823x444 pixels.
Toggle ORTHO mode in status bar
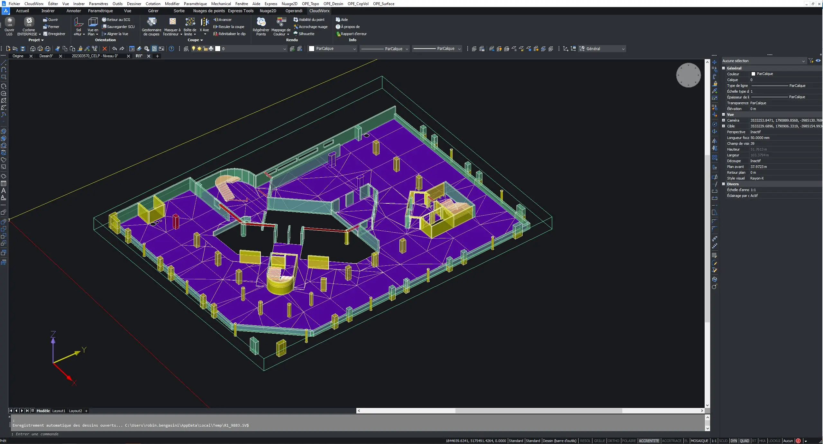tap(613, 441)
